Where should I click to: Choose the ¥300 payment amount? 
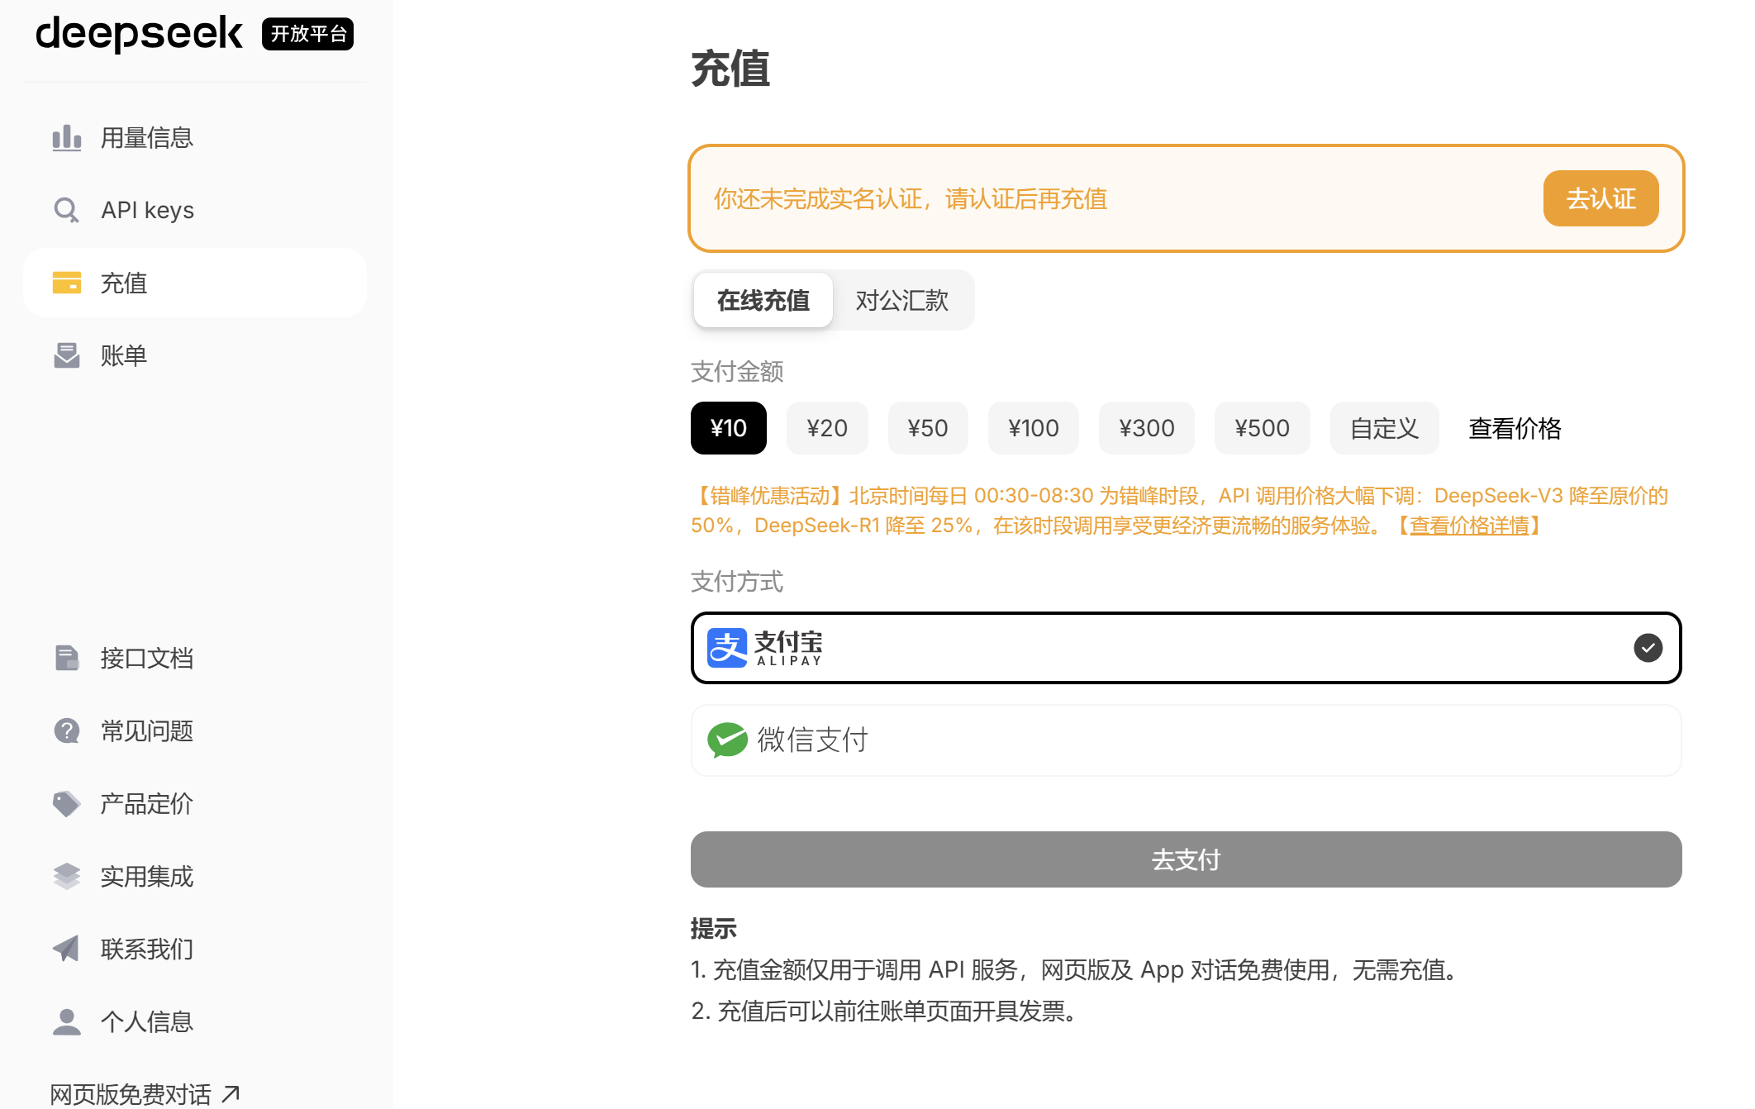[1146, 428]
